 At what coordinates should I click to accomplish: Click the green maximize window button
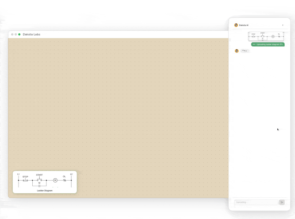click(x=19, y=35)
